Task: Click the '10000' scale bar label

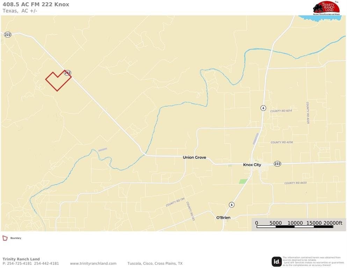Action: [295, 223]
